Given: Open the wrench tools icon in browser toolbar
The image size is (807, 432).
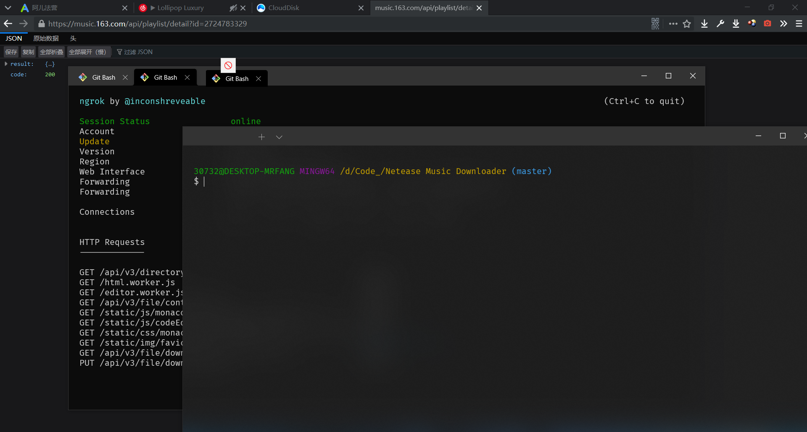Looking at the screenshot, I should (720, 23).
